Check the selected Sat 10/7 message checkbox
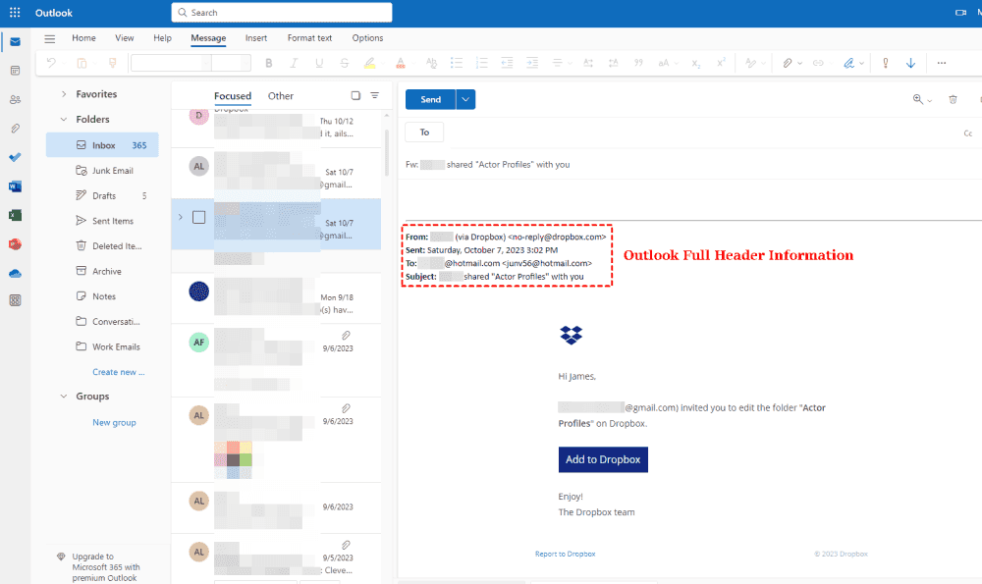Image resolution: width=982 pixels, height=584 pixels. pos(198,217)
